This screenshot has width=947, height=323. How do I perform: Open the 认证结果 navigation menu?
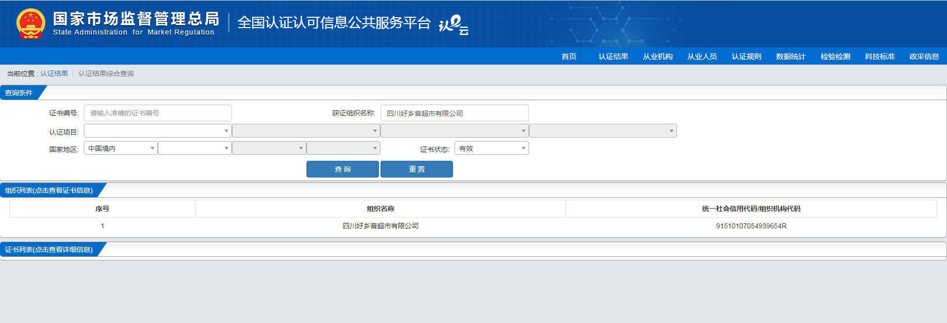(x=613, y=56)
